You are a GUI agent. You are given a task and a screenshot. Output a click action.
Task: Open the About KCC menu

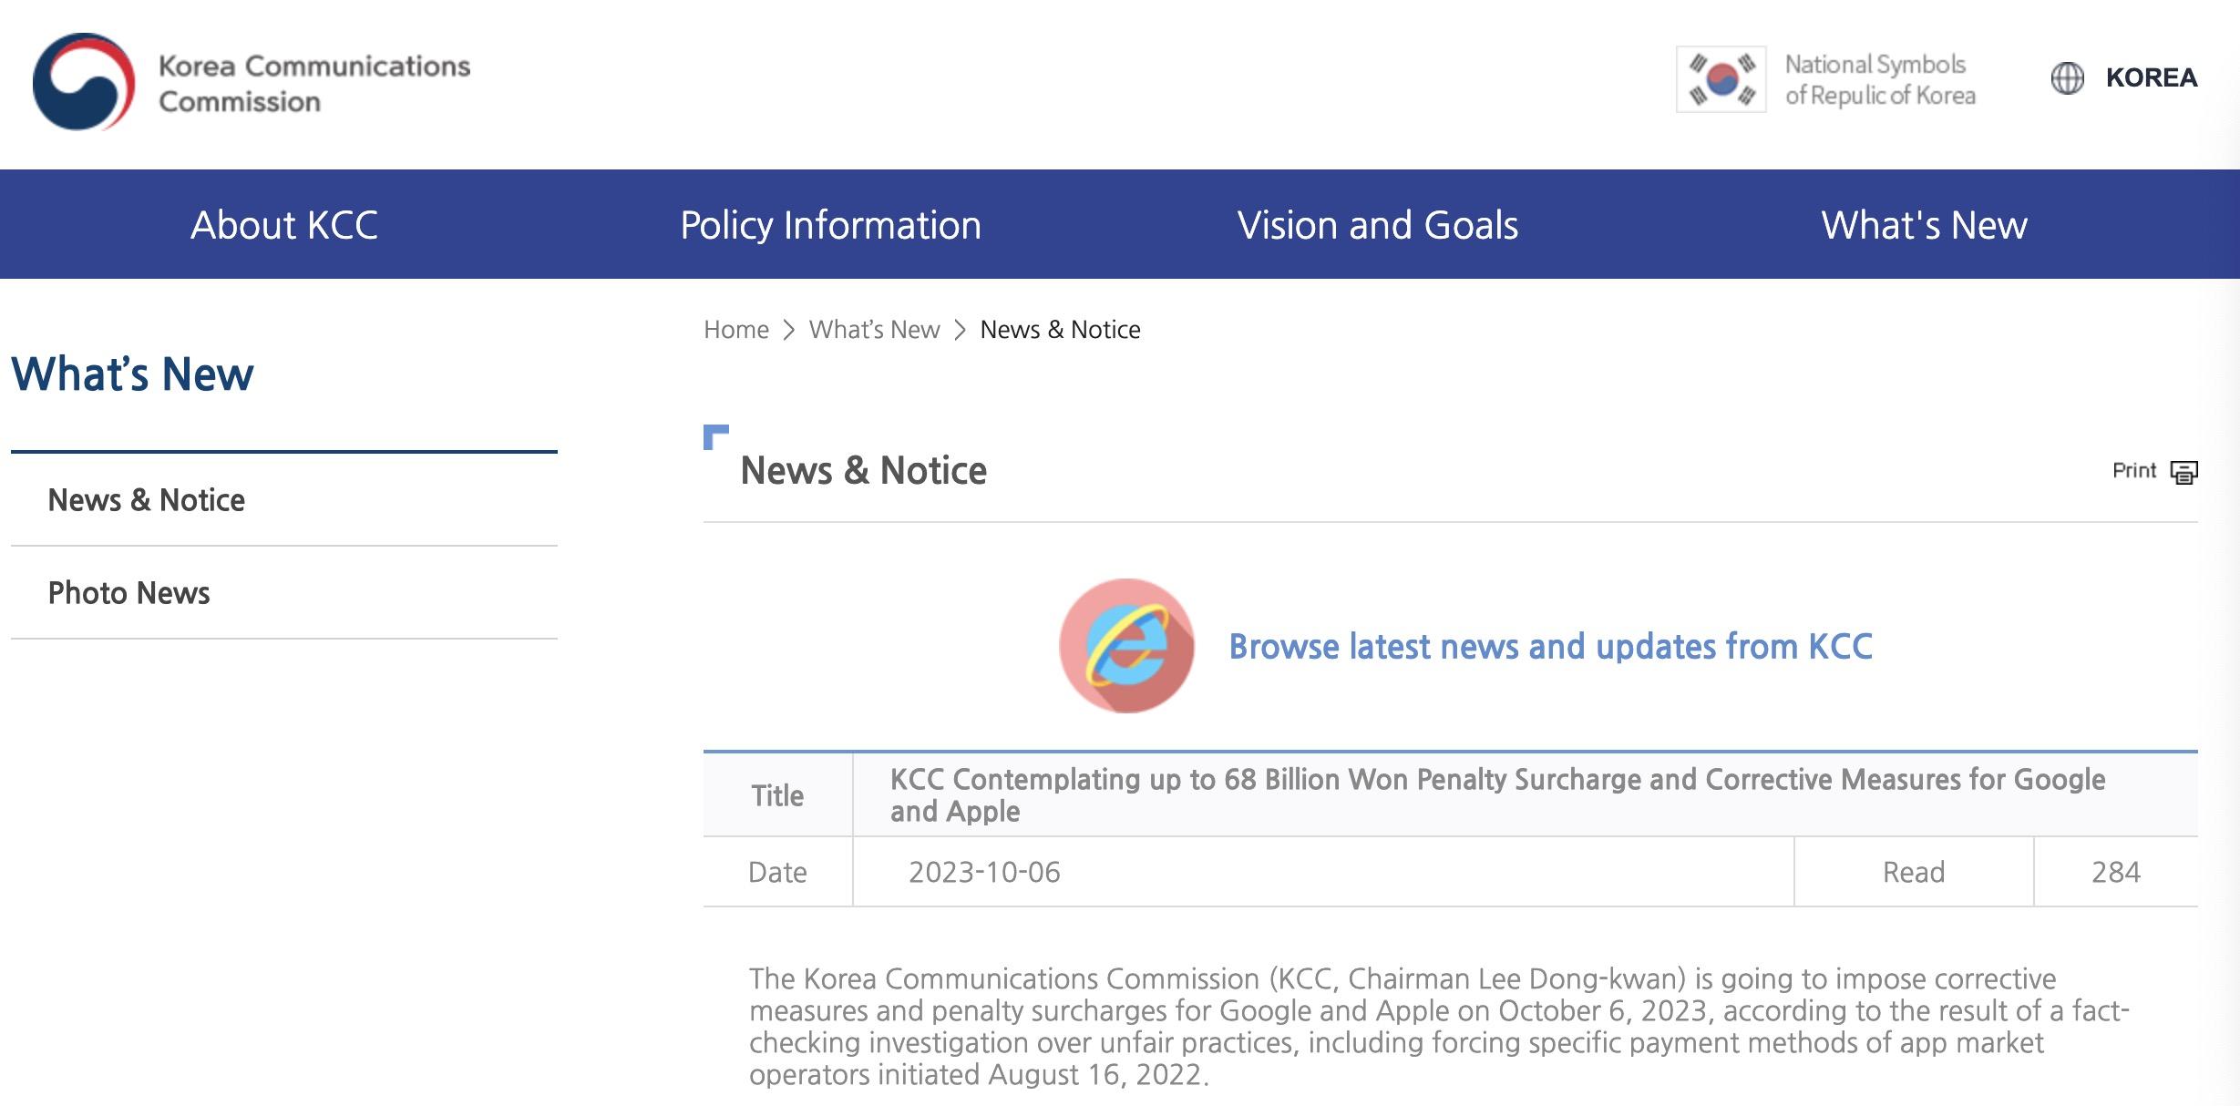click(x=283, y=225)
